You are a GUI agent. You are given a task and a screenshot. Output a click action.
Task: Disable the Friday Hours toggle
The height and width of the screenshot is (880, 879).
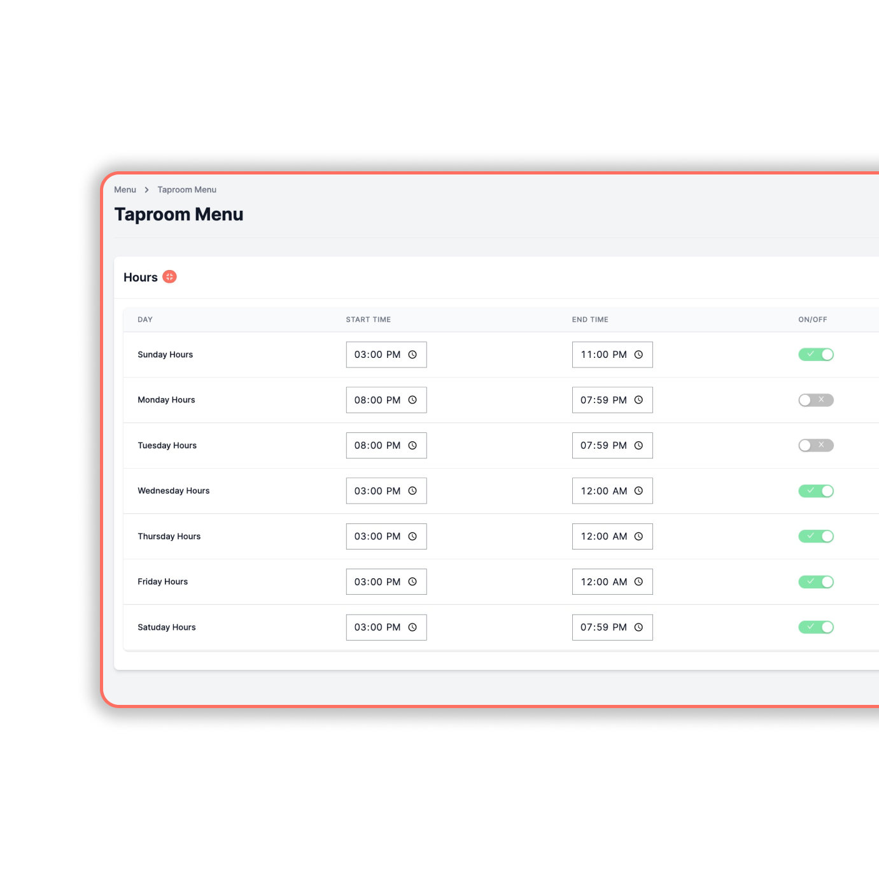815,582
